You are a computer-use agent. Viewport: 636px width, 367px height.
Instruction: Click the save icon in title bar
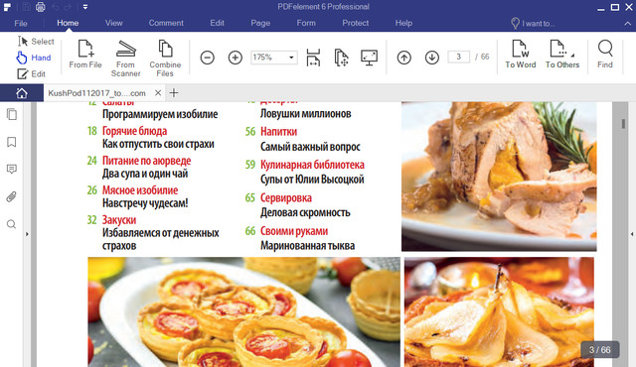[27, 7]
